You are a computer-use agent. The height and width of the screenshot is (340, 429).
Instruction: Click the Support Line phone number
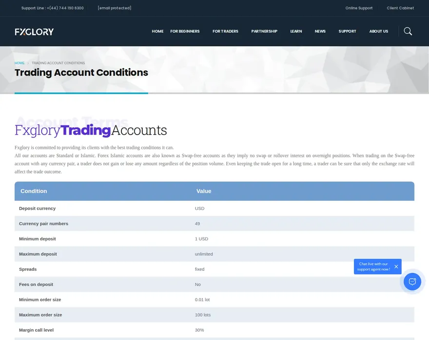pos(65,8)
